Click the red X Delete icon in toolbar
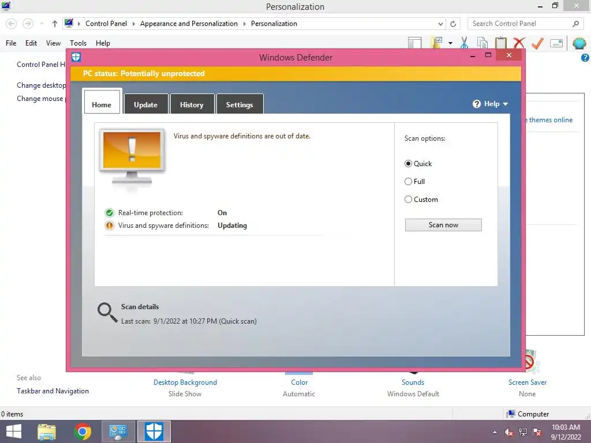This screenshot has width=591, height=443. click(519, 43)
